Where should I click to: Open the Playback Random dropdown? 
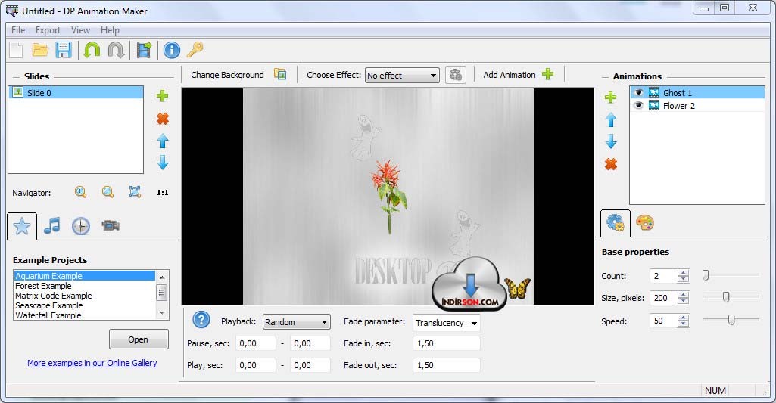pyautogui.click(x=297, y=322)
